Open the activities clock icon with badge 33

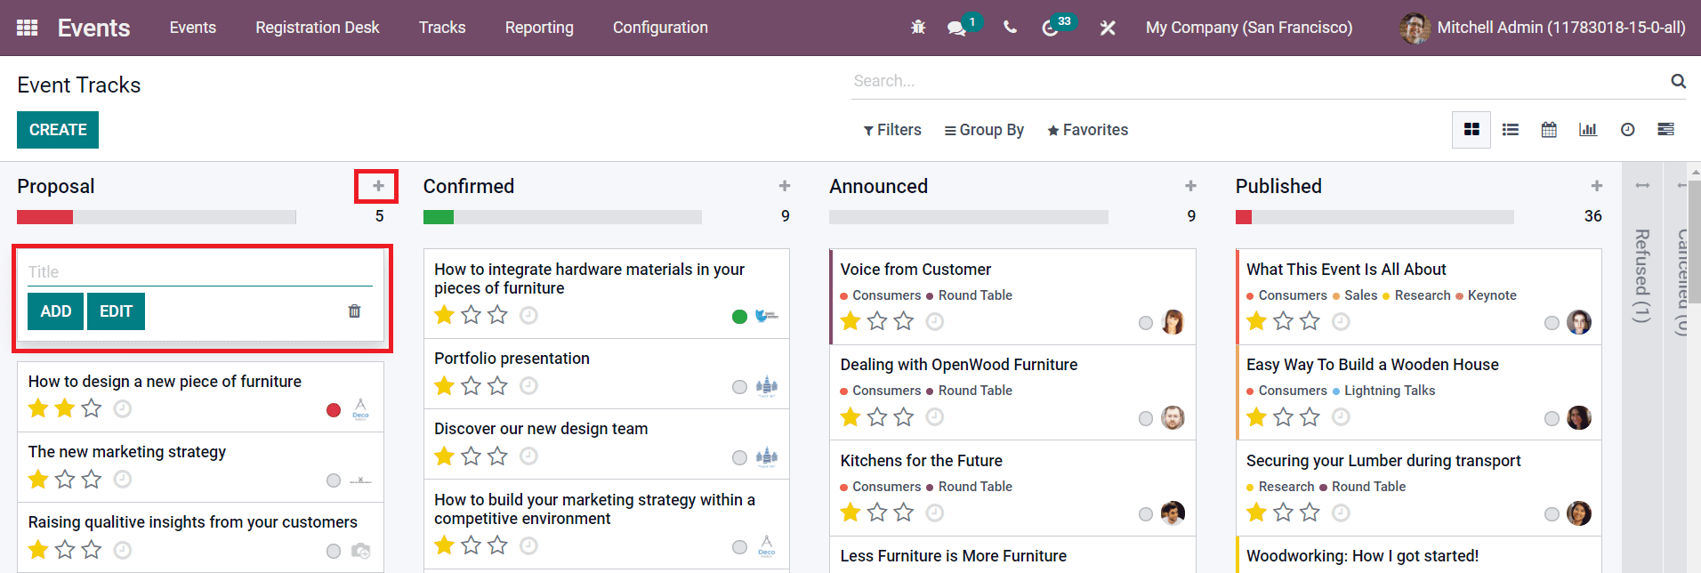pyautogui.click(x=1051, y=28)
